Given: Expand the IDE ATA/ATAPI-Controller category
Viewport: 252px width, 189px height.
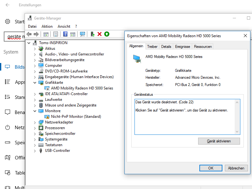Looking at the screenshot, I should click(35, 94).
